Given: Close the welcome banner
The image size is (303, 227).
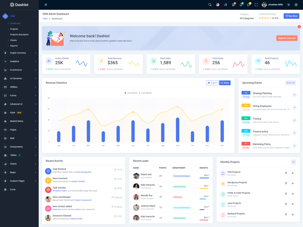Looking at the screenshot, I should pyautogui.click(x=299, y=27).
